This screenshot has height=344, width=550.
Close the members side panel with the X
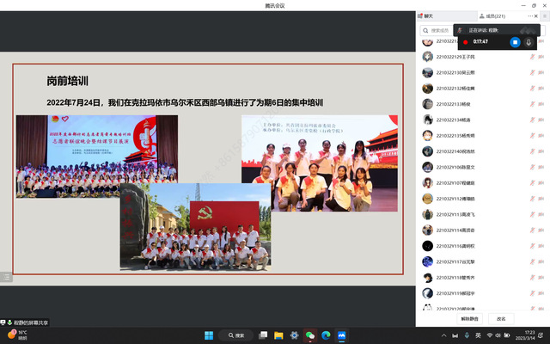click(x=536, y=15)
